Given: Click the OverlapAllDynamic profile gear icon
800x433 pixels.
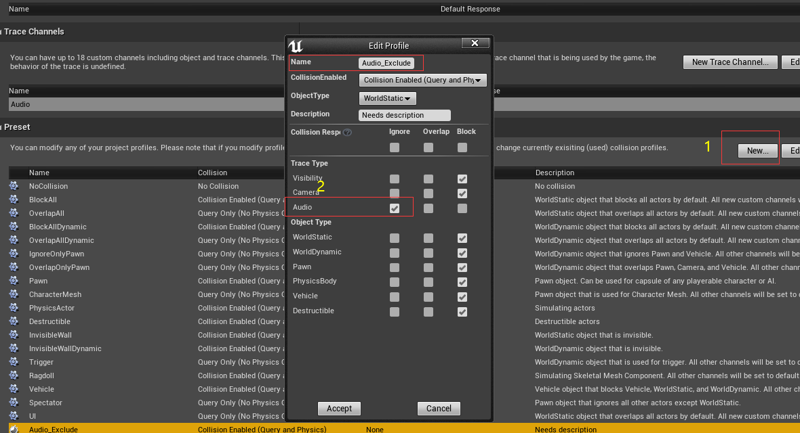Looking at the screenshot, I should [14, 240].
